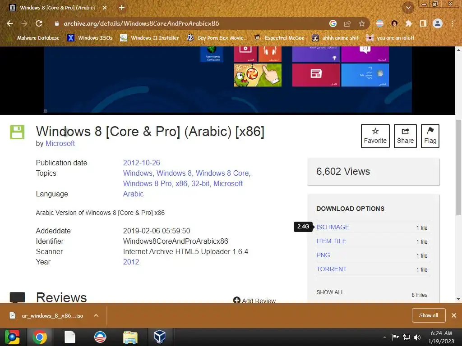This screenshot has height=346, width=462.
Task: Open the ITEM TILE download option
Action: [x=331, y=241]
